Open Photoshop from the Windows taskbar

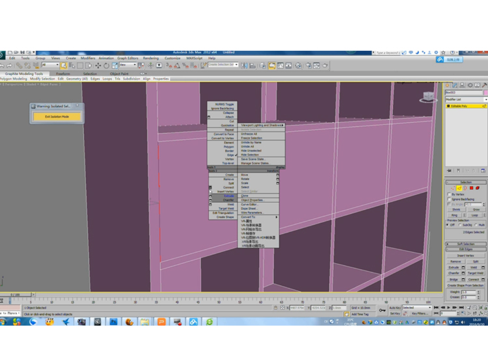[113, 322]
